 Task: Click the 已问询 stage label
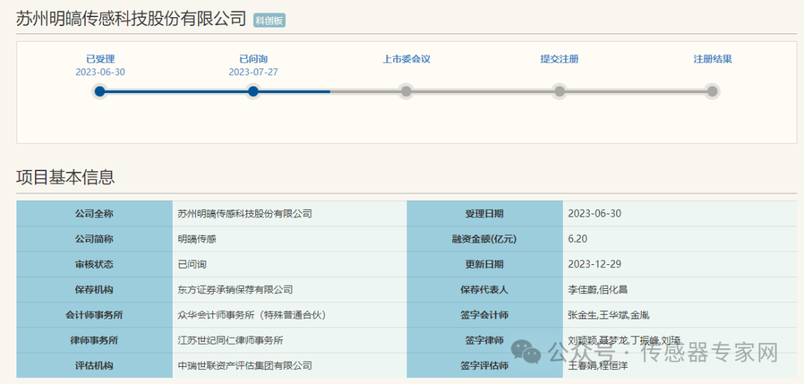tap(253, 59)
